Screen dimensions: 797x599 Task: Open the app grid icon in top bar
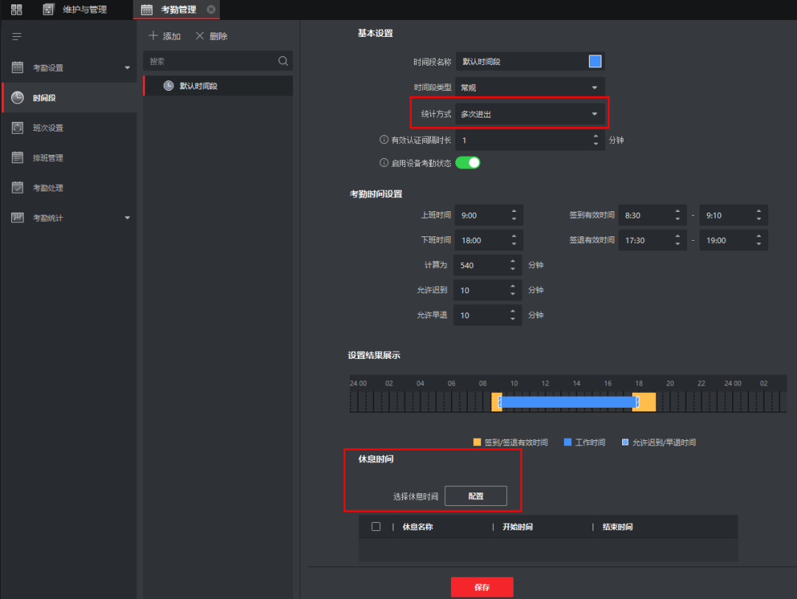click(16, 10)
